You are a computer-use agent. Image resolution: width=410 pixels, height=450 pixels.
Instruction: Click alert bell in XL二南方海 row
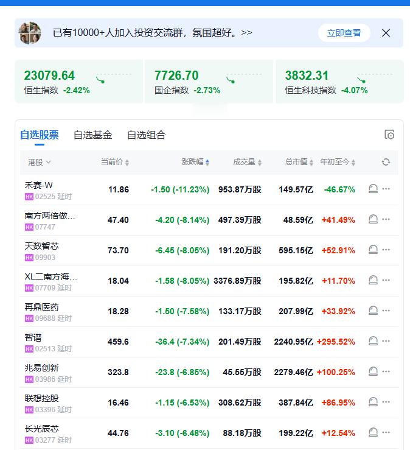tap(373, 280)
